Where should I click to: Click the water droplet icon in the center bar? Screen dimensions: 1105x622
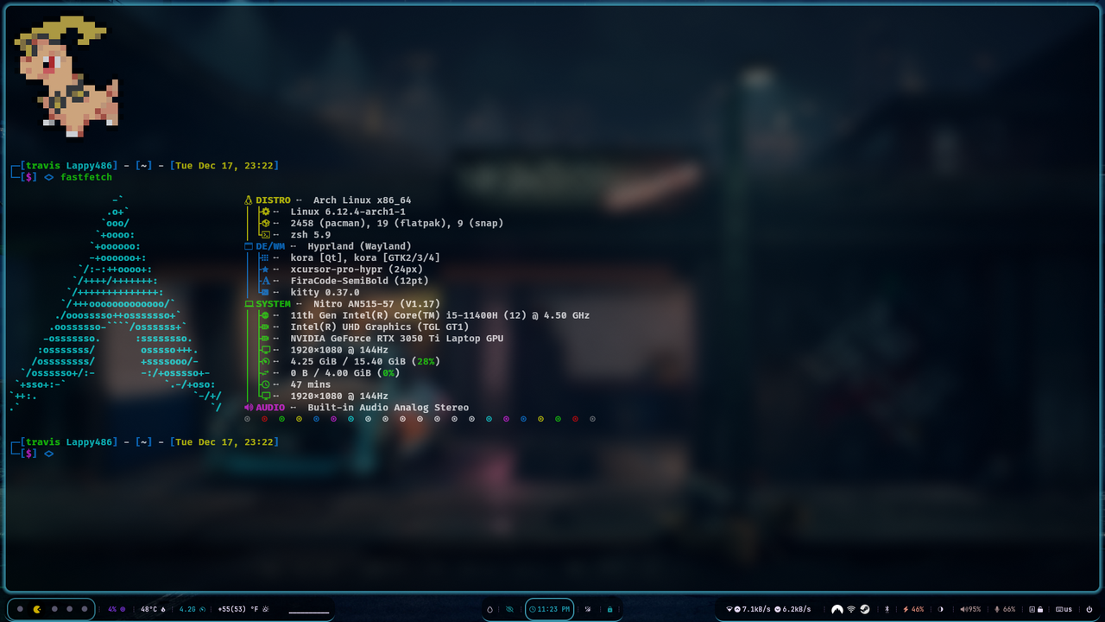(x=489, y=609)
